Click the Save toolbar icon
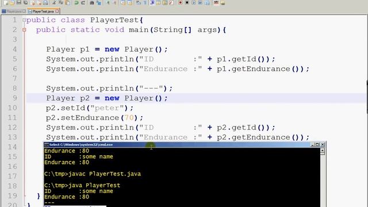The width and height of the screenshot is (368, 207). pos(19,2)
